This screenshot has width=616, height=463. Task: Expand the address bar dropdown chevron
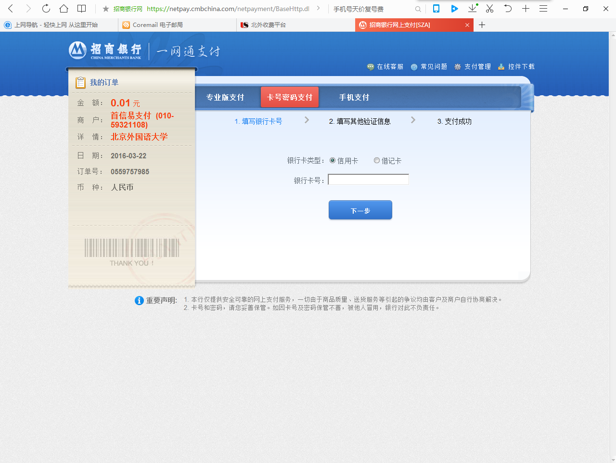click(x=318, y=9)
